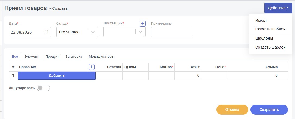The height and width of the screenshot is (119, 295).
Task: Select Создать шаблон menu entry
Action: [270, 47]
